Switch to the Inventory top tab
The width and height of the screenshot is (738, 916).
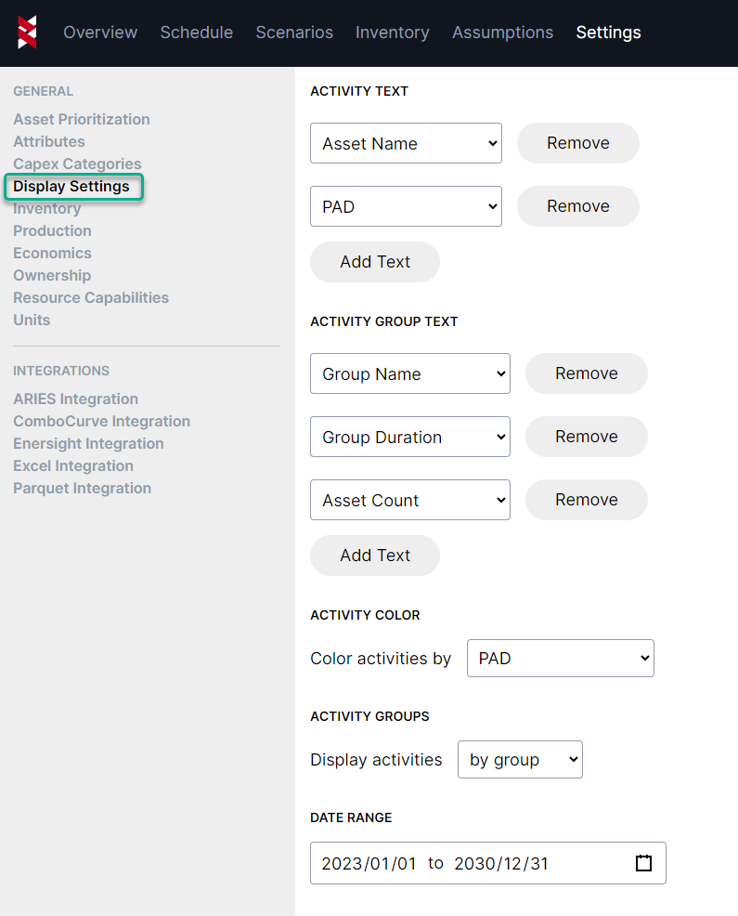(392, 33)
